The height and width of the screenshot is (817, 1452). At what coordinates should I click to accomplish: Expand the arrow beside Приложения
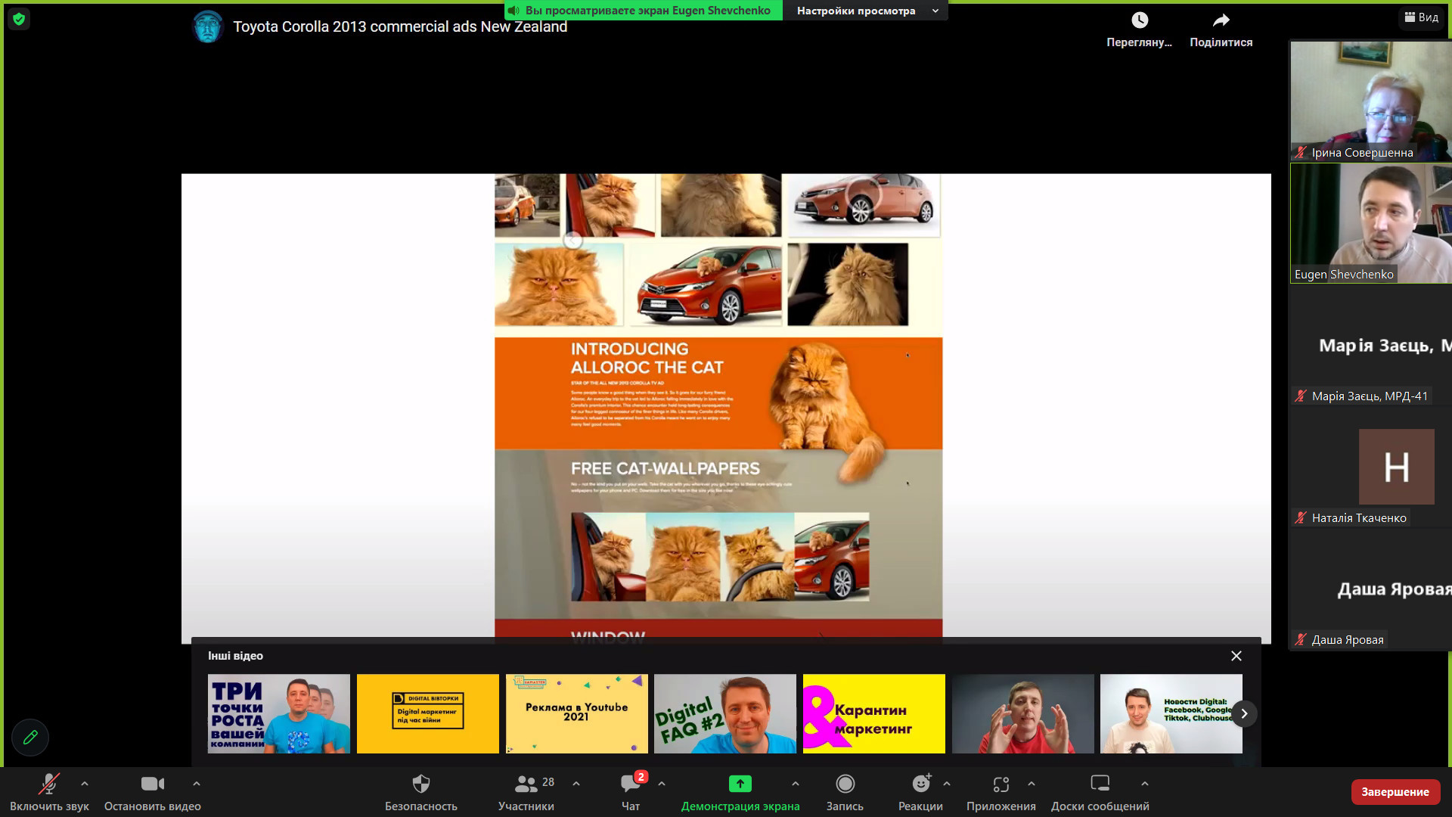click(1032, 784)
